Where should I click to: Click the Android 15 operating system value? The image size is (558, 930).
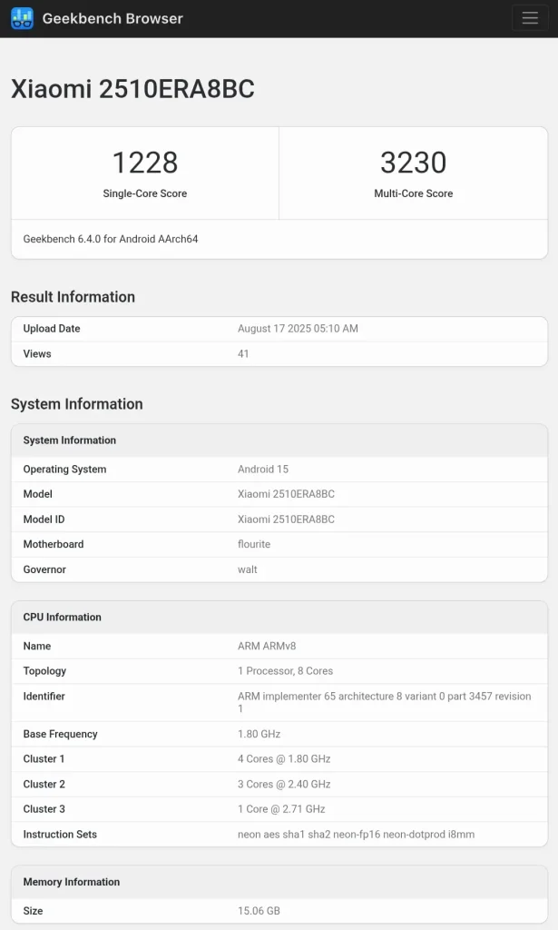pyautogui.click(x=263, y=470)
